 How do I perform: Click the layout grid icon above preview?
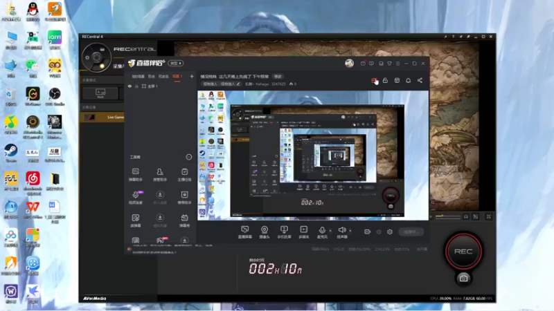coord(397,80)
